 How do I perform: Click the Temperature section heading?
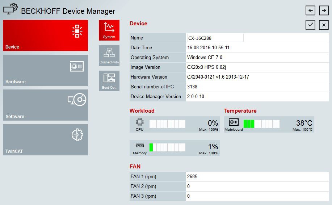(240, 111)
